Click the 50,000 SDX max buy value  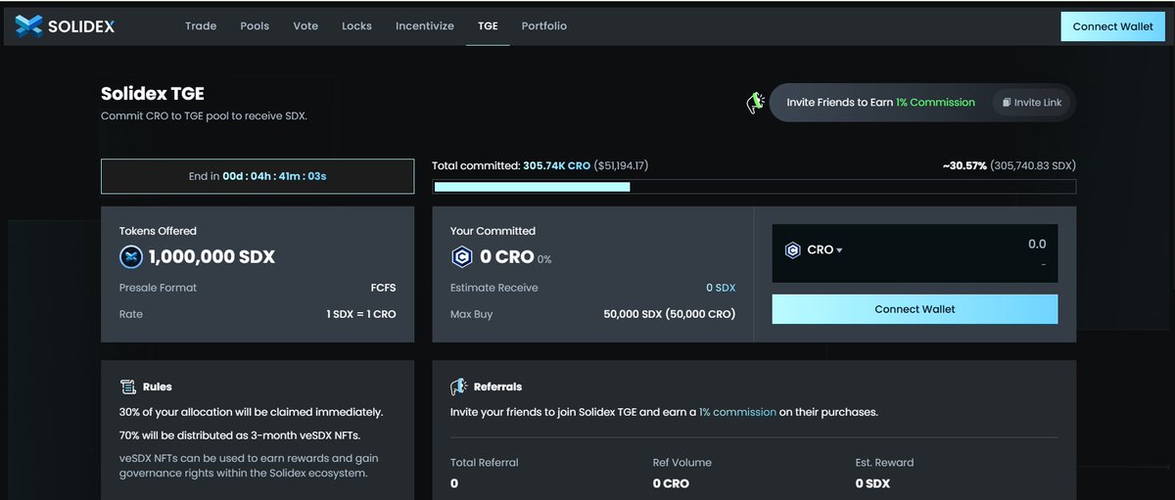670,314
